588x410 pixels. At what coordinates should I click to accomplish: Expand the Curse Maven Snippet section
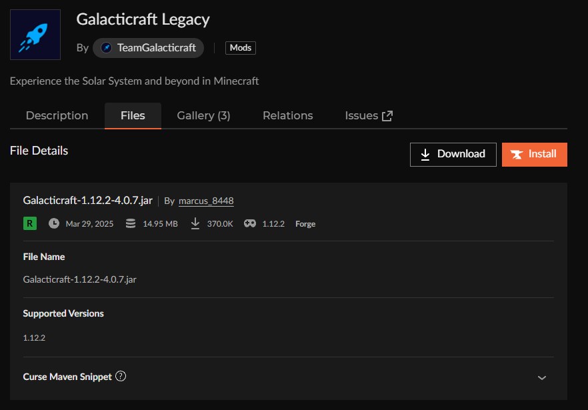[542, 377]
